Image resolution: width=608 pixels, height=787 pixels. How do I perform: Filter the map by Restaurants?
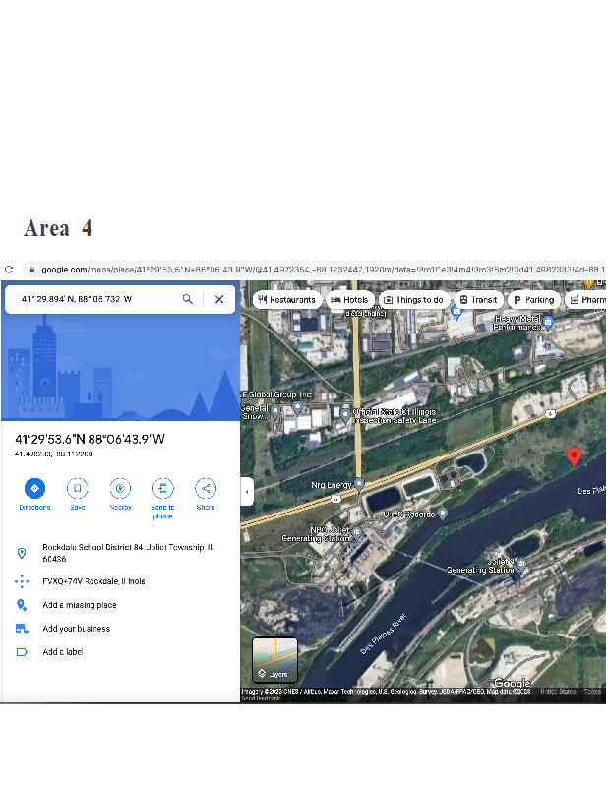coord(286,300)
